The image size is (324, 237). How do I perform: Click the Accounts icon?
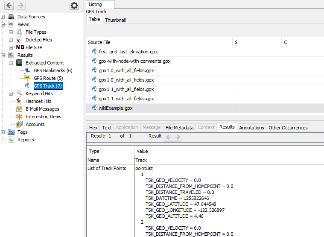click(19, 124)
